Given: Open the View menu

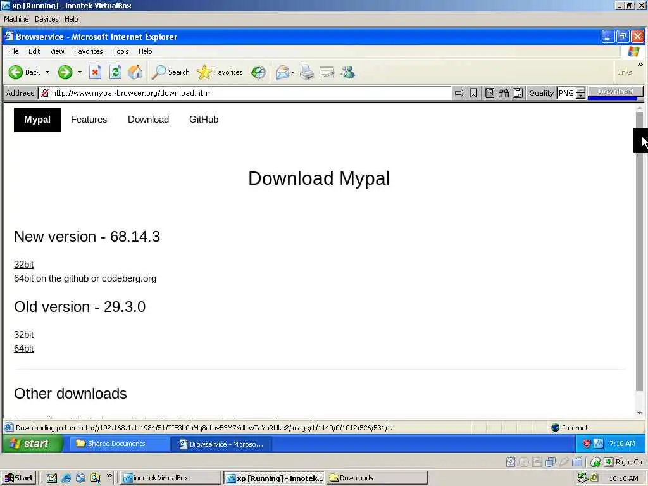Looking at the screenshot, I should 57,51.
